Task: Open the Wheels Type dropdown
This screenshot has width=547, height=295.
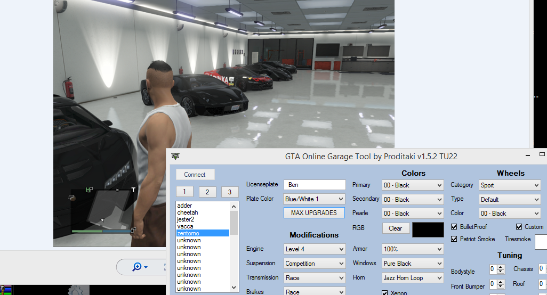Action: (x=510, y=200)
